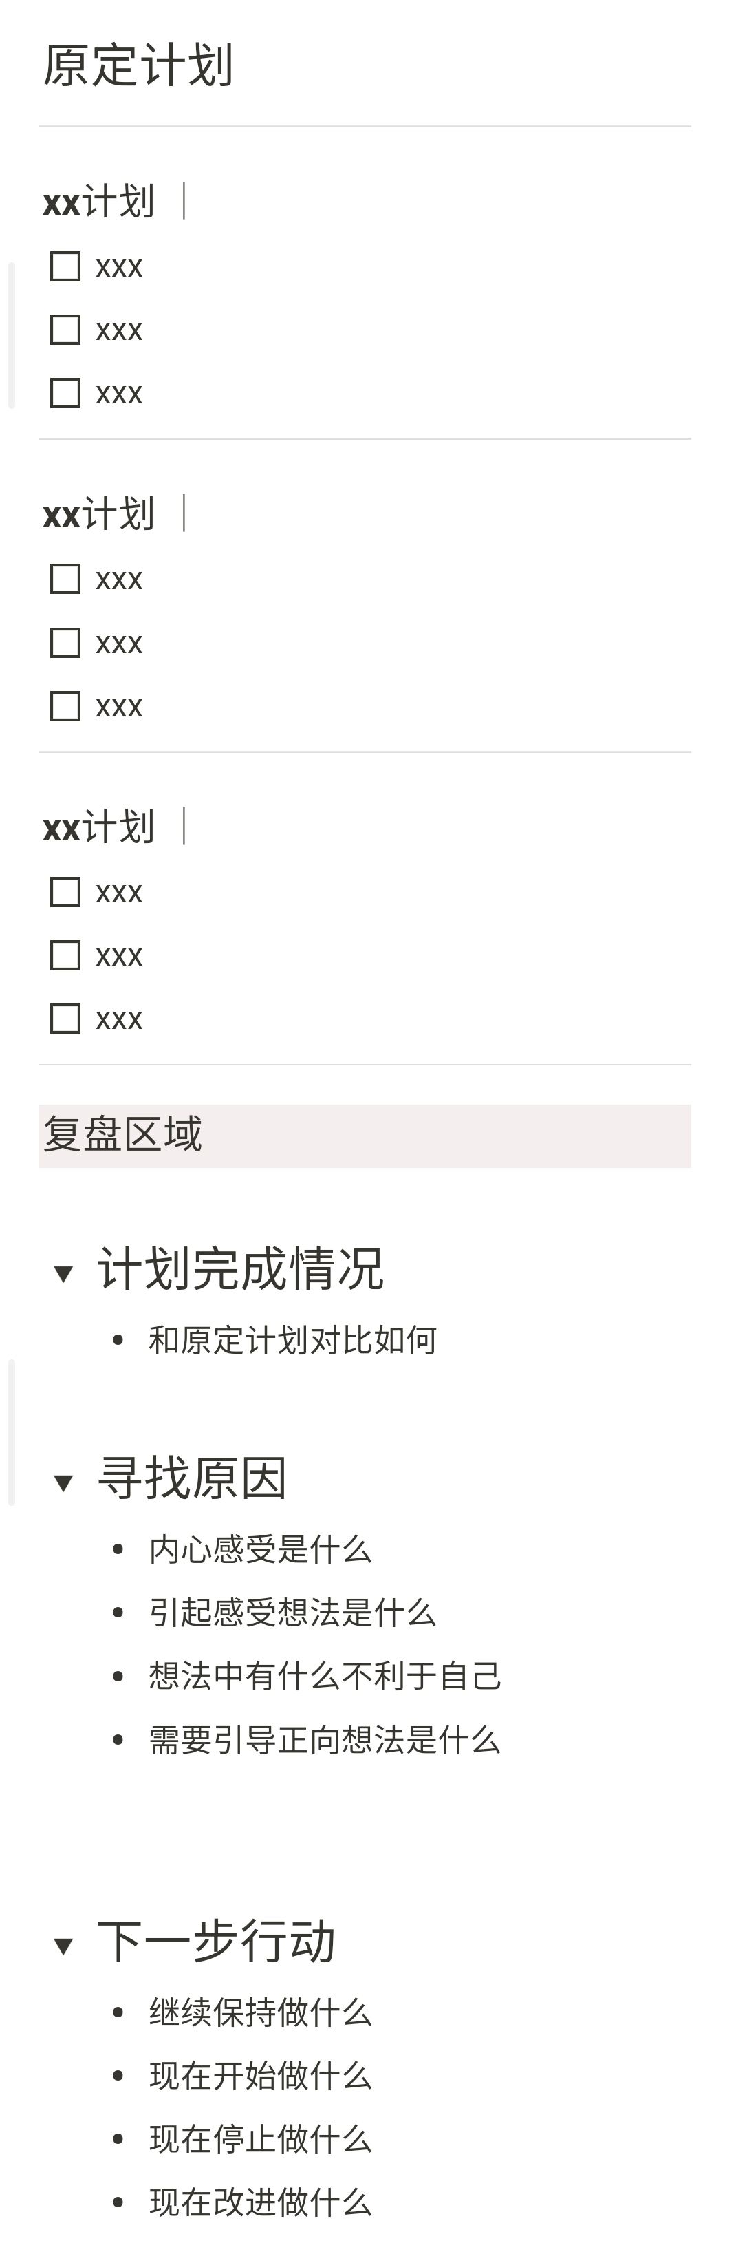Click first xx计划 section title
Screen dimensions: 736x2243
pyautogui.click(x=99, y=202)
